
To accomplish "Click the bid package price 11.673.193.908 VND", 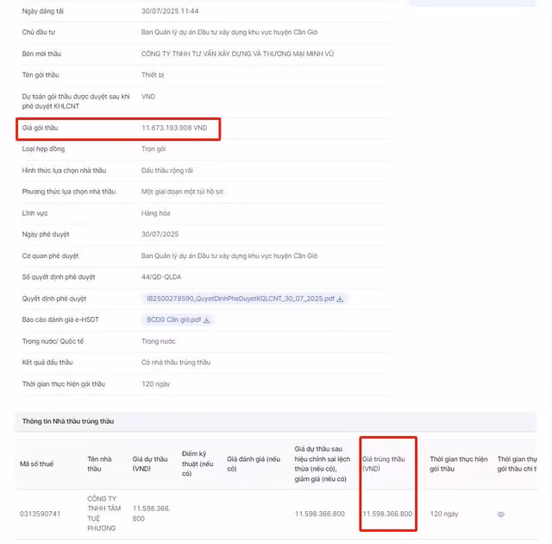I will [x=174, y=128].
